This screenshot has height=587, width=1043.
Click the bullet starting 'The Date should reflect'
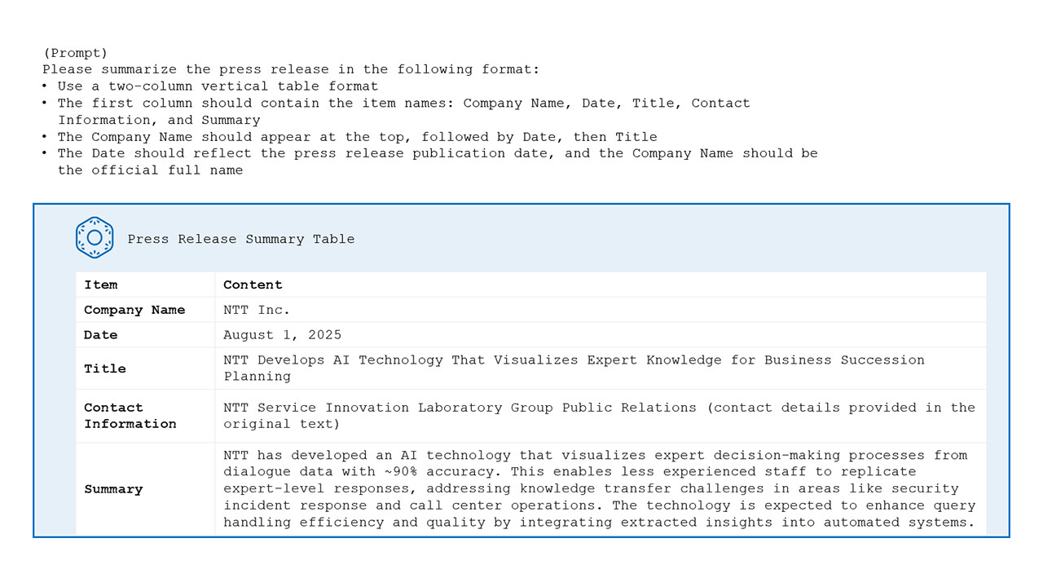pos(437,153)
